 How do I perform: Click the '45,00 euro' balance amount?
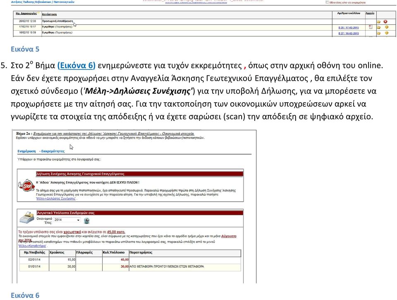[x=116, y=232]
